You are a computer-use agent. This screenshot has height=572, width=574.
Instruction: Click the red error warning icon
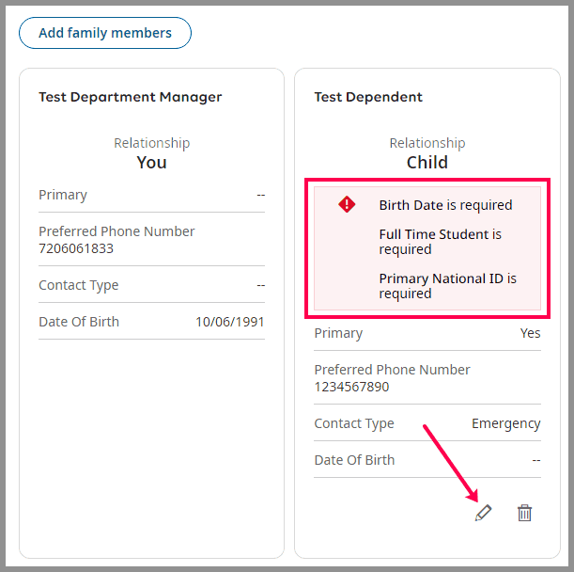(348, 204)
